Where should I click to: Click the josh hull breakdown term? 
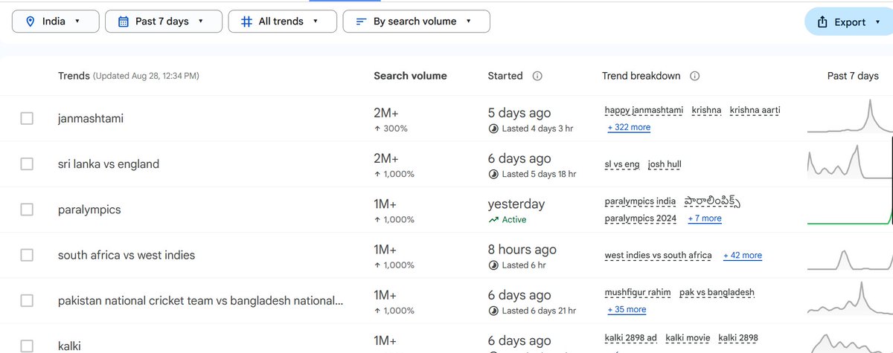tap(665, 164)
